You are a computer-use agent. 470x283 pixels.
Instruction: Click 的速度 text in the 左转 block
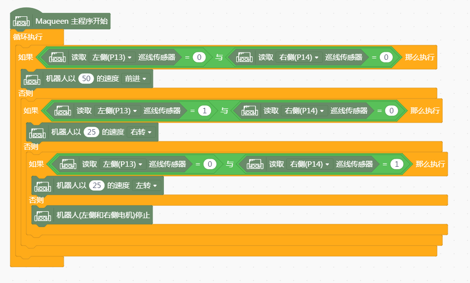[x=118, y=186]
